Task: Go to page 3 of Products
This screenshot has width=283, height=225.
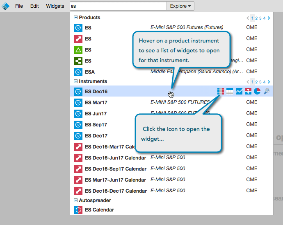Action: click(x=260, y=18)
